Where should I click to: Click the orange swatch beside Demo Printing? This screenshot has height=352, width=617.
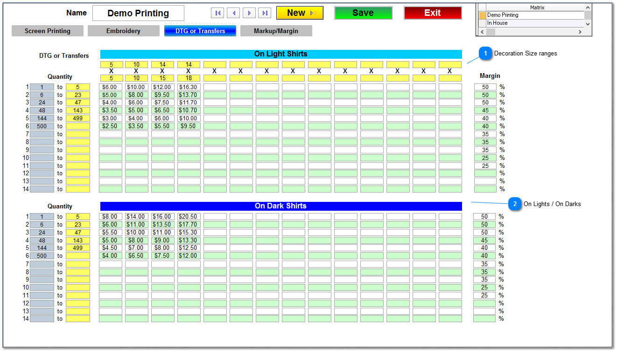coord(482,15)
